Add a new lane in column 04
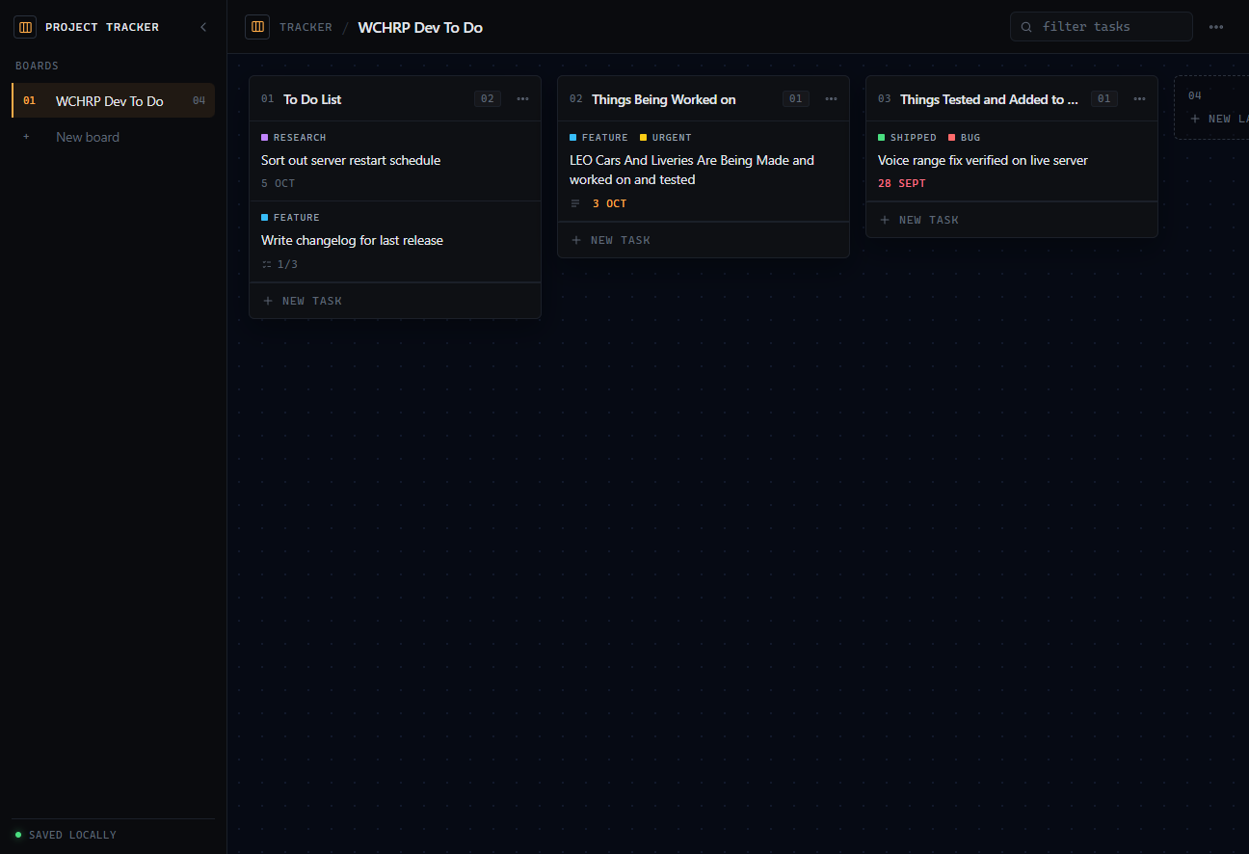This screenshot has height=854, width=1249. coord(1219,119)
